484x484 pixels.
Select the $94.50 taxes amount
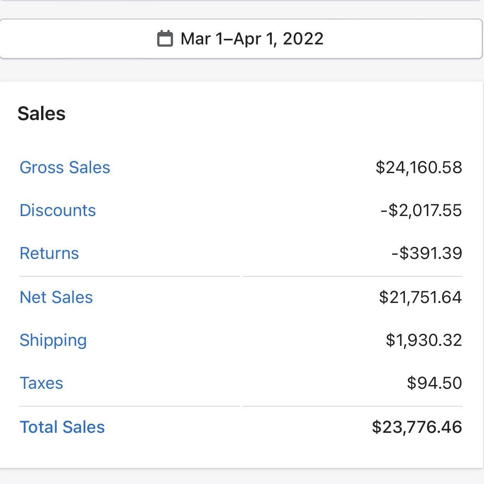coord(434,383)
